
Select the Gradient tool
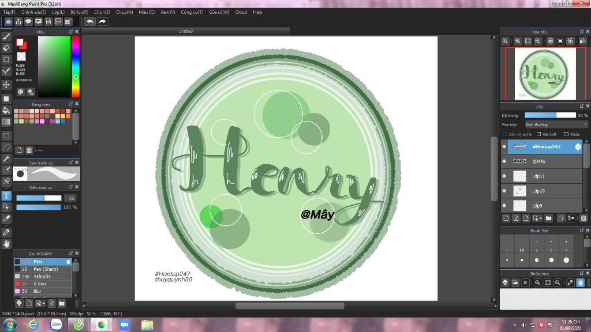coord(6,122)
